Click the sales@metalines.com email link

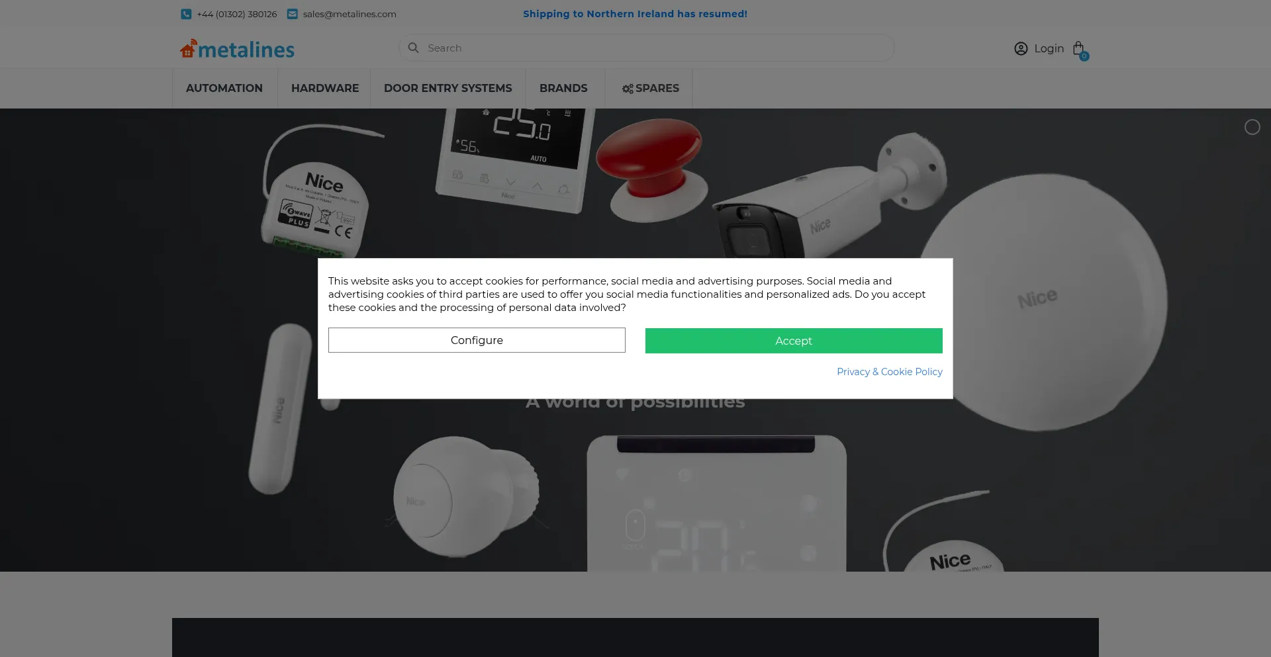[x=350, y=14]
